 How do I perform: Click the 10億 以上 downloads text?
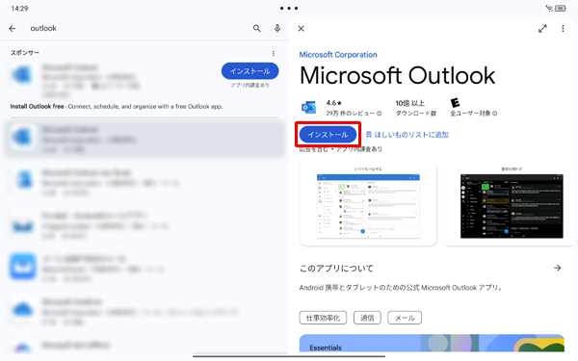pyautogui.click(x=410, y=103)
